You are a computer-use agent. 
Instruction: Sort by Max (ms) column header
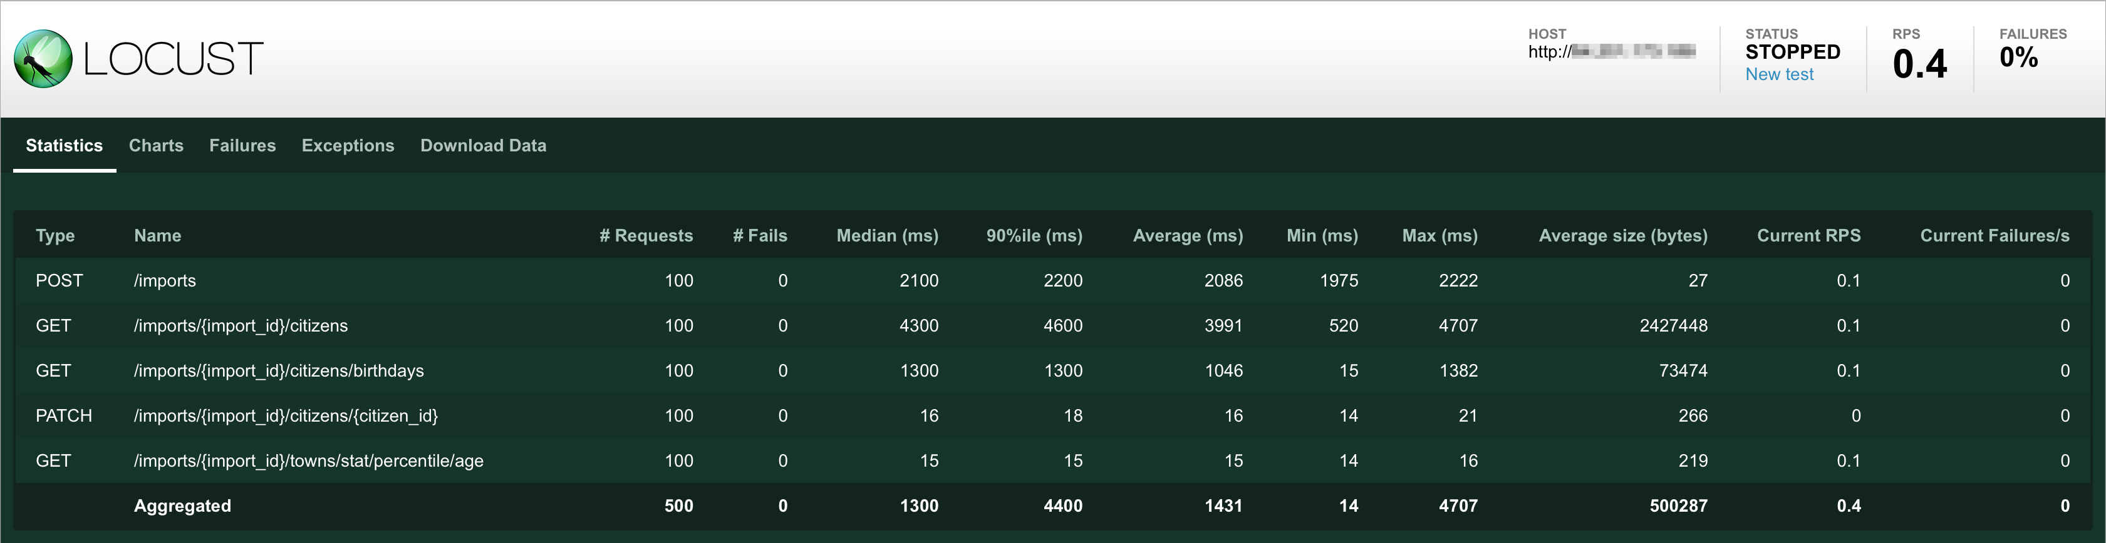(1439, 235)
